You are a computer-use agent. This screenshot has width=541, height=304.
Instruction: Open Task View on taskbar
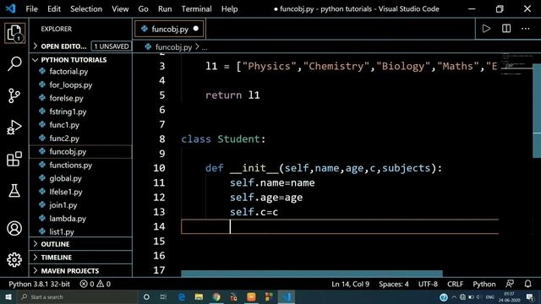(163, 296)
